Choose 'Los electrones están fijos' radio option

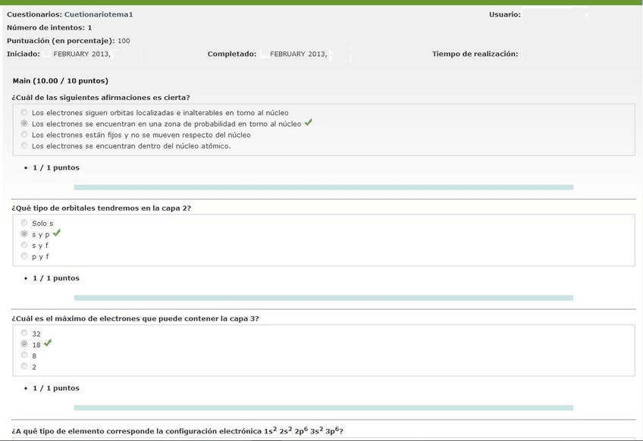click(x=24, y=134)
